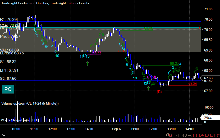The image size is (220, 138).
Task: Click the 10:00 time axis label
Action: (x=16, y=129)
